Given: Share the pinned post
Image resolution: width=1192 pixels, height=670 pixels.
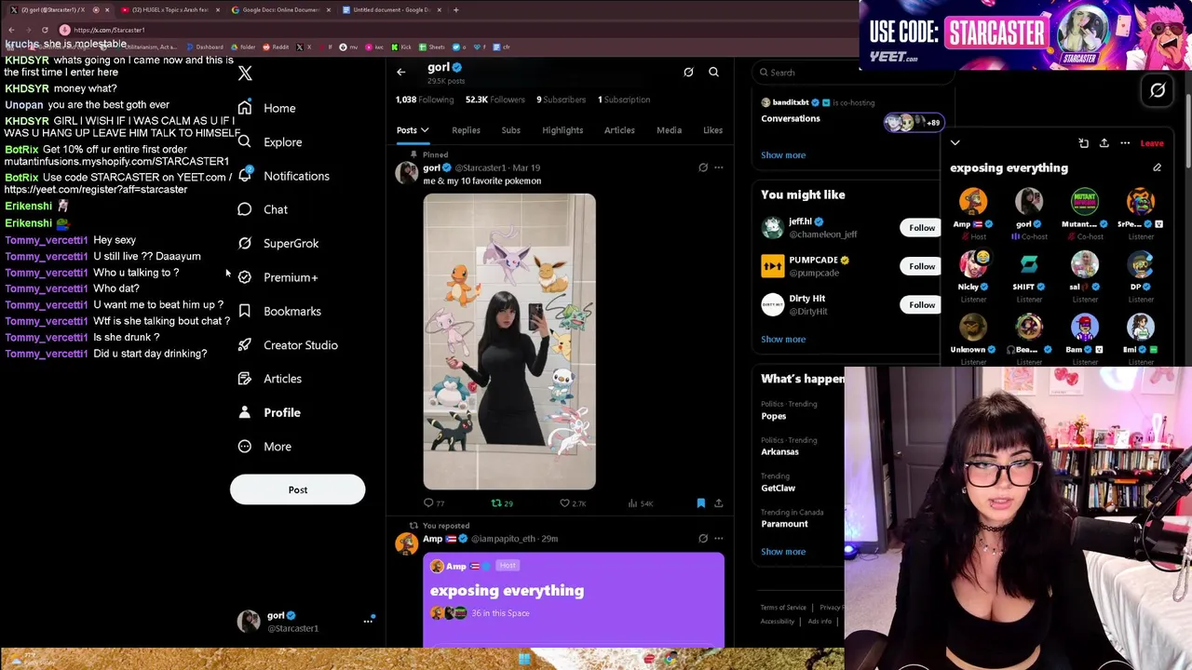Looking at the screenshot, I should coord(718,503).
